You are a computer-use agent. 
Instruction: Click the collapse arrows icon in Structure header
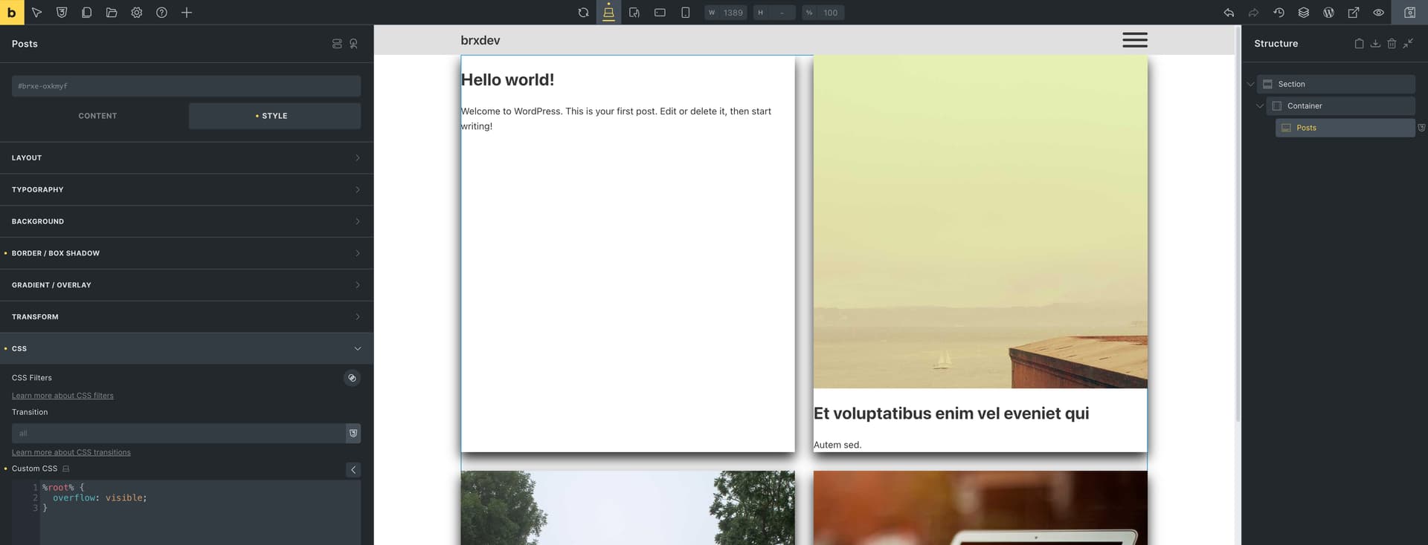(x=1408, y=44)
